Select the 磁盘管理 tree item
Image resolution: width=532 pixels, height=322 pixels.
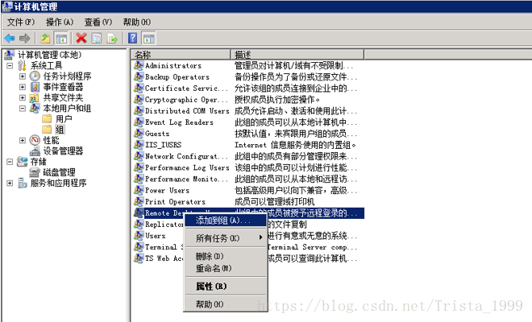click(x=59, y=172)
